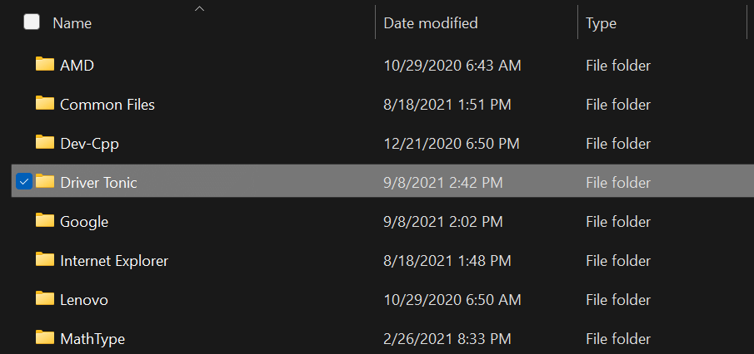754x354 pixels.
Task: Click the Driver Tonic folder icon
Action: (45, 181)
